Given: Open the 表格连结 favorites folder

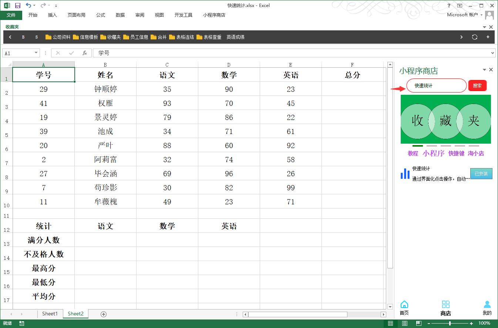Looking at the screenshot, I should point(182,37).
